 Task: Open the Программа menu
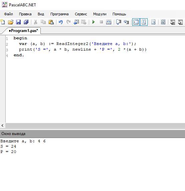[59, 14]
